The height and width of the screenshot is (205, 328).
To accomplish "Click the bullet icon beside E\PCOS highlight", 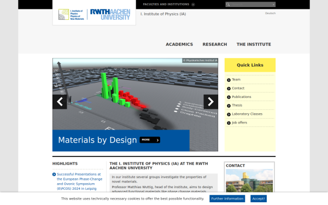I will 54,174.
